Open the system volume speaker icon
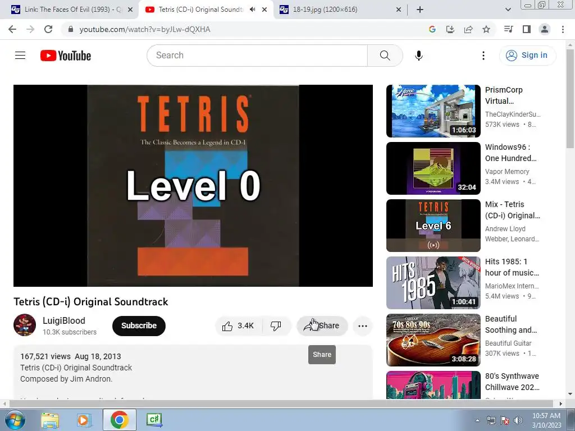 point(518,420)
